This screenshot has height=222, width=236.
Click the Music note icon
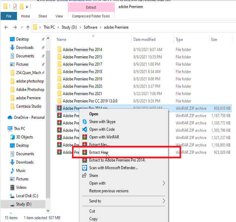tap(12, 171)
